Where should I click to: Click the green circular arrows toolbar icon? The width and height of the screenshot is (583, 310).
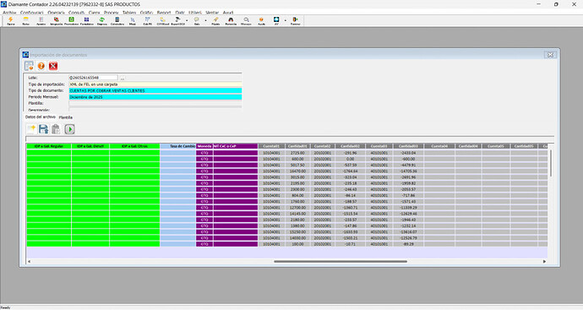tap(102, 19)
